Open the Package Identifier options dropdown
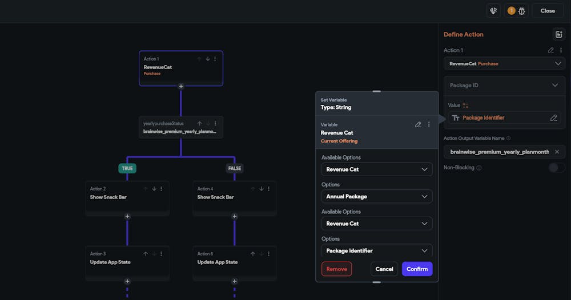The height and width of the screenshot is (300, 571). coord(377,250)
